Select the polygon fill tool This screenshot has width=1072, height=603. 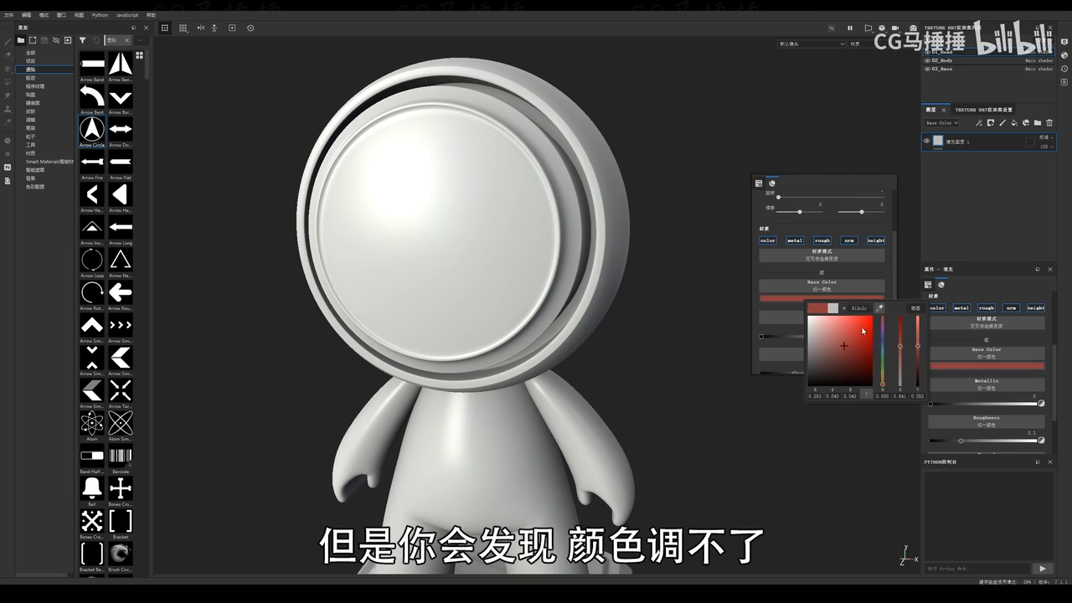pos(8,81)
